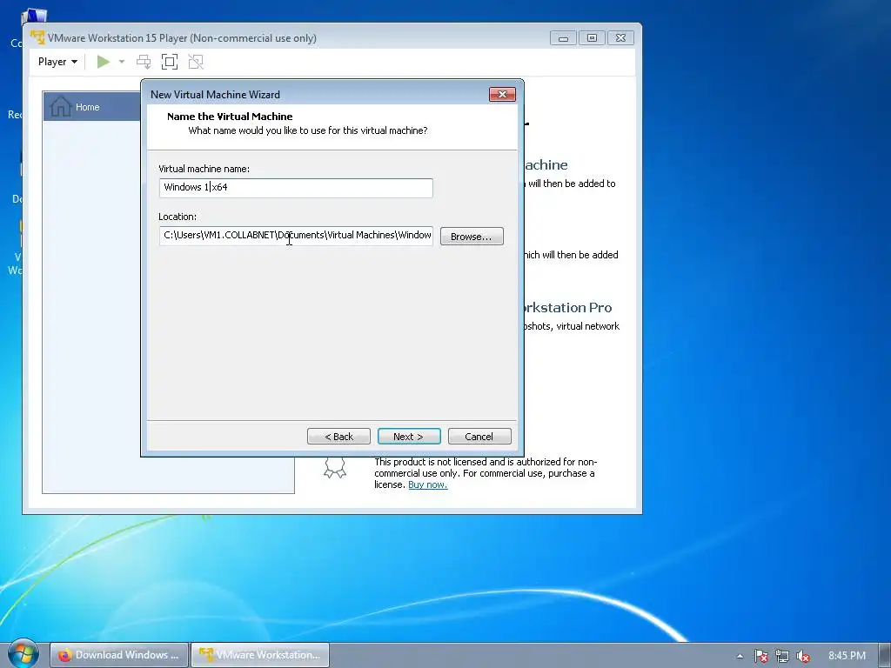Image resolution: width=891 pixels, height=668 pixels.
Task: Click the Enter full screen mode icon
Action: (170, 62)
